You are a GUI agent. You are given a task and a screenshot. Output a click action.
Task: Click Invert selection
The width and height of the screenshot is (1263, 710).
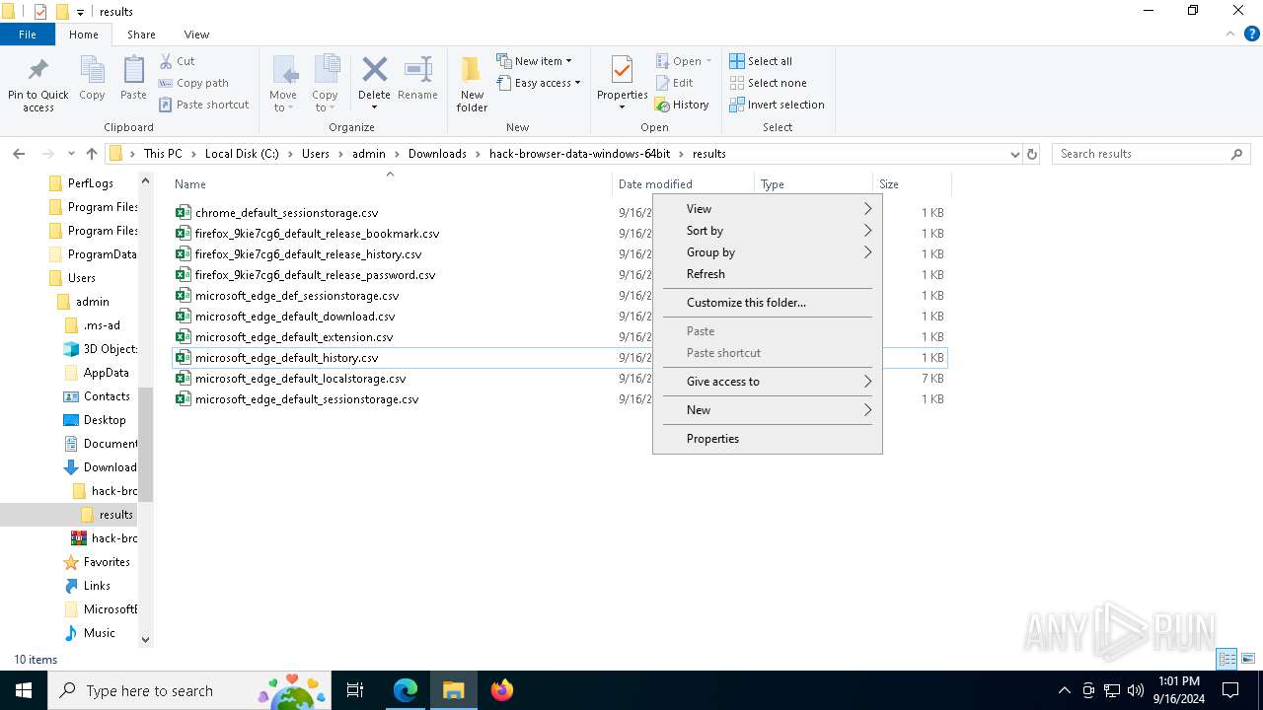click(777, 105)
